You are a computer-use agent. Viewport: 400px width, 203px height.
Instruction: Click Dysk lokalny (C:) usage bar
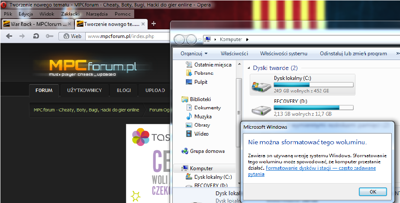(313, 85)
